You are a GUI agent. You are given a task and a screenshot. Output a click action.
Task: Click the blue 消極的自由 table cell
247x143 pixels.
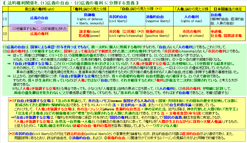155,17
